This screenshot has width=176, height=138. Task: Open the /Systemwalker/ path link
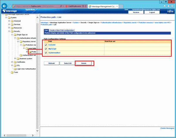[54, 53]
